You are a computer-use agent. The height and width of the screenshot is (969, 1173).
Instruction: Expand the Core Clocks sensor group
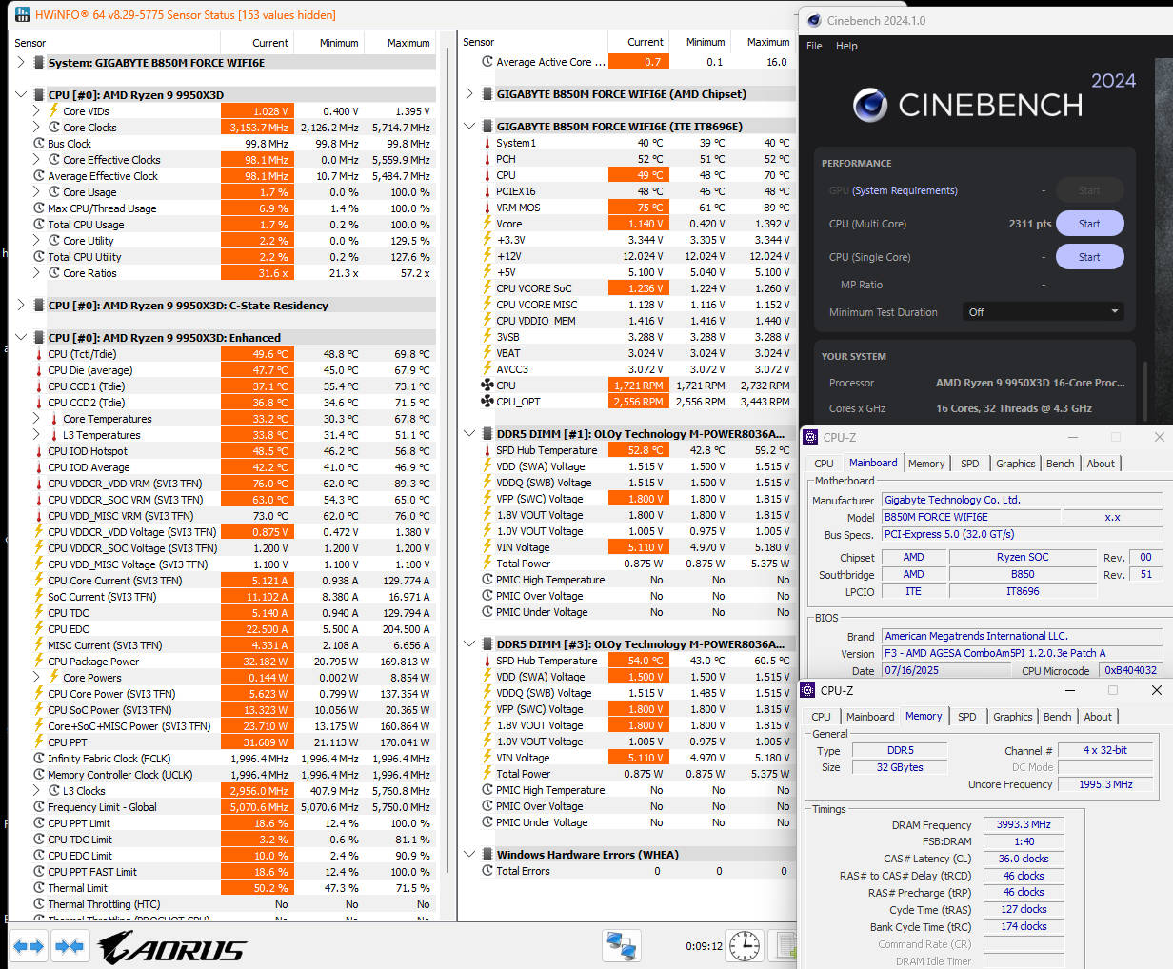pyautogui.click(x=36, y=128)
